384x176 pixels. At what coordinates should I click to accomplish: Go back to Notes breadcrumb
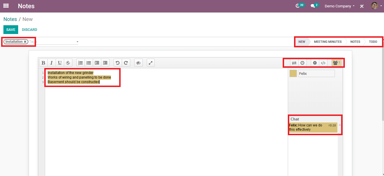point(10,19)
